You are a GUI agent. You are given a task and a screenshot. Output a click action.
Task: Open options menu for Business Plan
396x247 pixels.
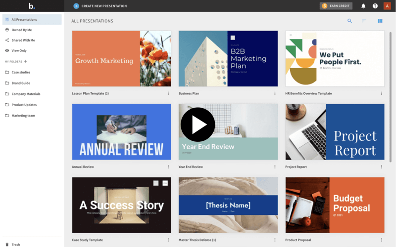click(x=275, y=93)
